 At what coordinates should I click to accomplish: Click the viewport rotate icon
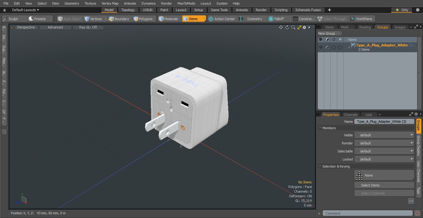click(287, 28)
